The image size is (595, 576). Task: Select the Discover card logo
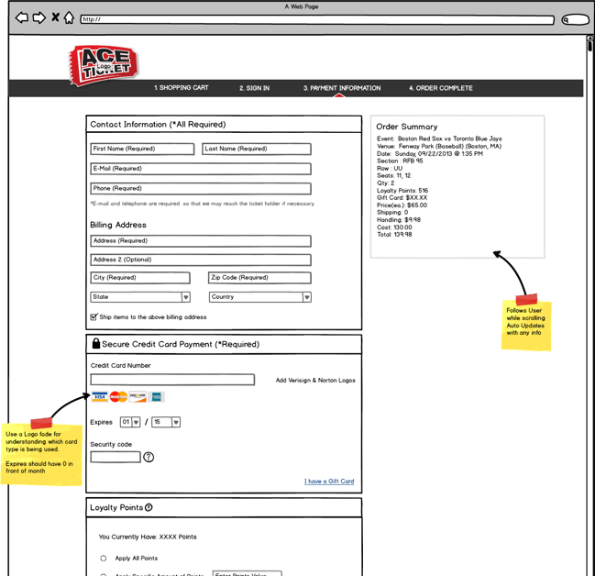[x=138, y=397]
